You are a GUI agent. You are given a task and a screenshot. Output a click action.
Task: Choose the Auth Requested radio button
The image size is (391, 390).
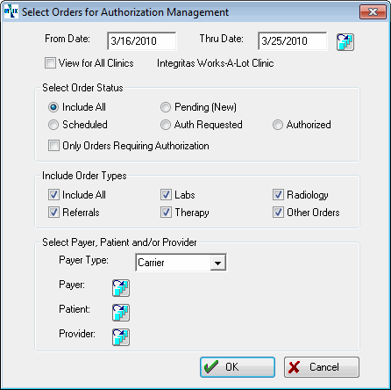(x=166, y=125)
